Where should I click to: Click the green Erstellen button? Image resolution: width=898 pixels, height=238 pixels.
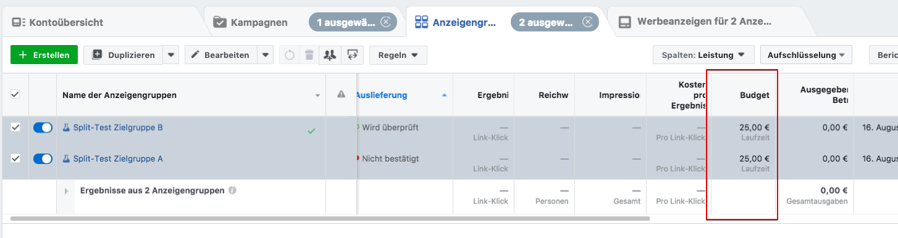click(x=44, y=55)
